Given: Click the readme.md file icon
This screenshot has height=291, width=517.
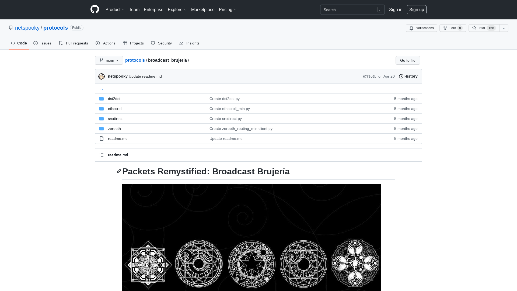Looking at the screenshot, I should [102, 138].
